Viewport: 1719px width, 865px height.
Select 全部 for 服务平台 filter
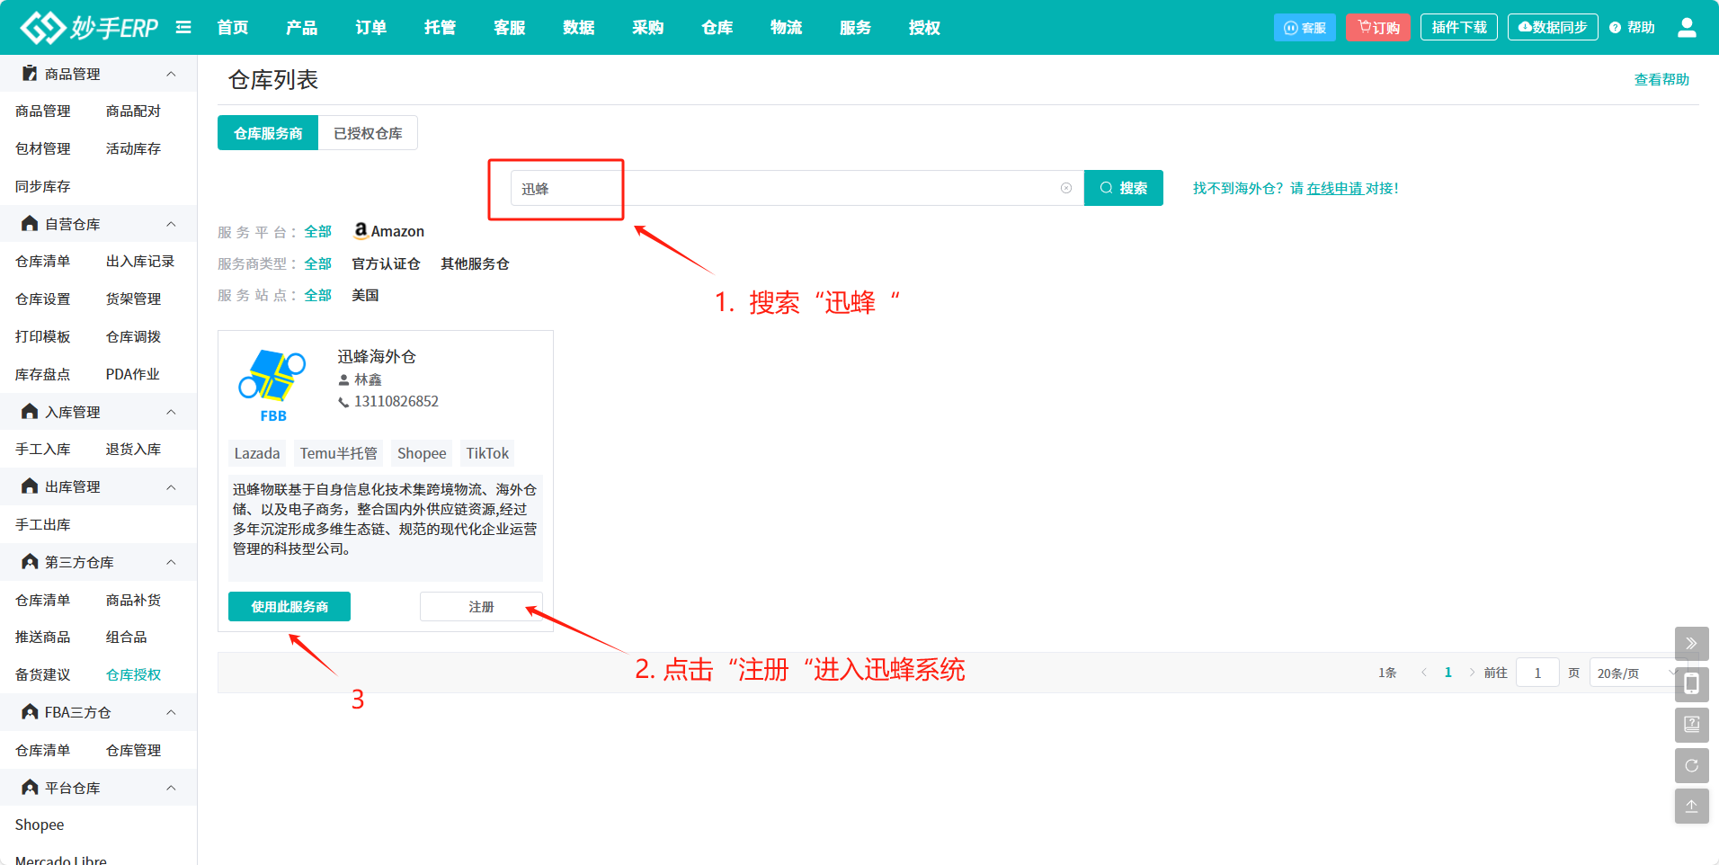click(318, 231)
